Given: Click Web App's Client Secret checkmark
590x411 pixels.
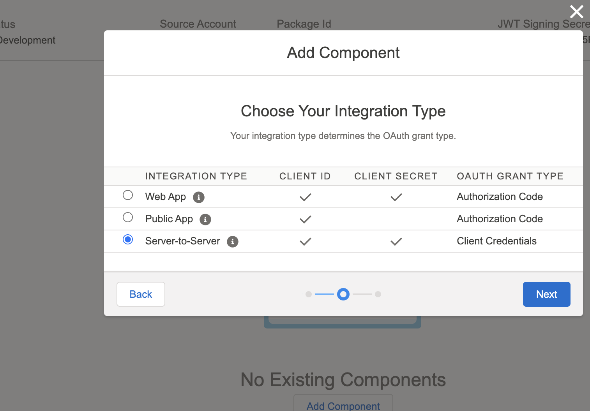Looking at the screenshot, I should (x=396, y=197).
